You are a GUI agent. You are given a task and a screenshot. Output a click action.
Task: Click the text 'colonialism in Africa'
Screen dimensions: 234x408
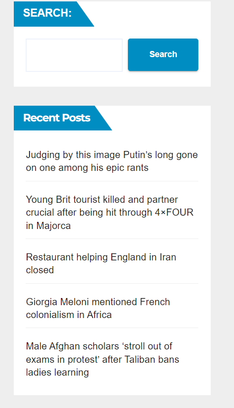tap(69, 315)
